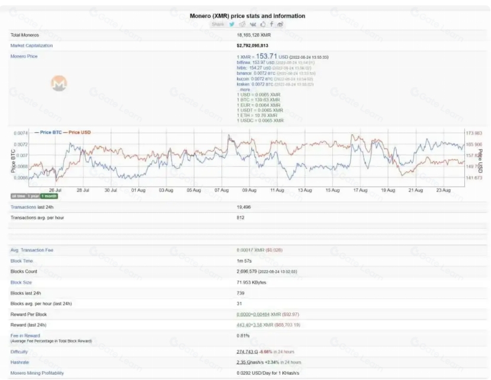Click the 1 ETH = 10.76 XMR rate
491x380 pixels.
(x=257, y=116)
